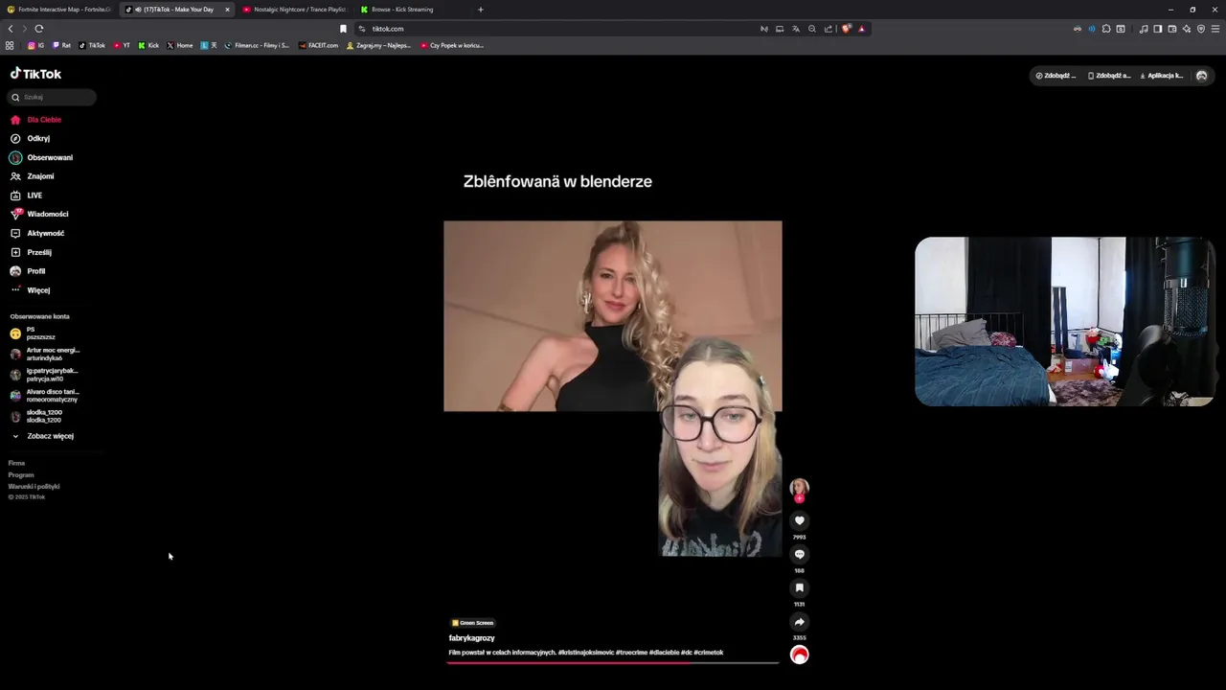
Task: Open the IG bookmark
Action: point(35,45)
